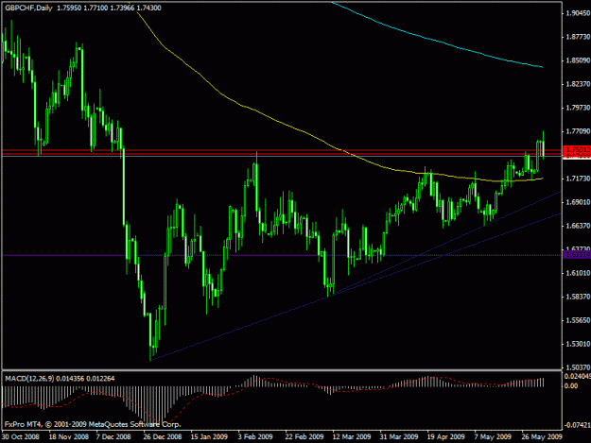The image size is (591, 443).
Task: Click the 18 Nov 2008 date label
Action: tap(69, 436)
